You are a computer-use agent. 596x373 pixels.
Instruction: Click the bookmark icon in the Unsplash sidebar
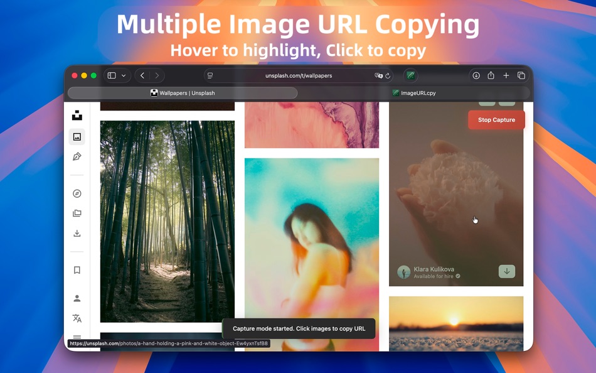pos(77,270)
